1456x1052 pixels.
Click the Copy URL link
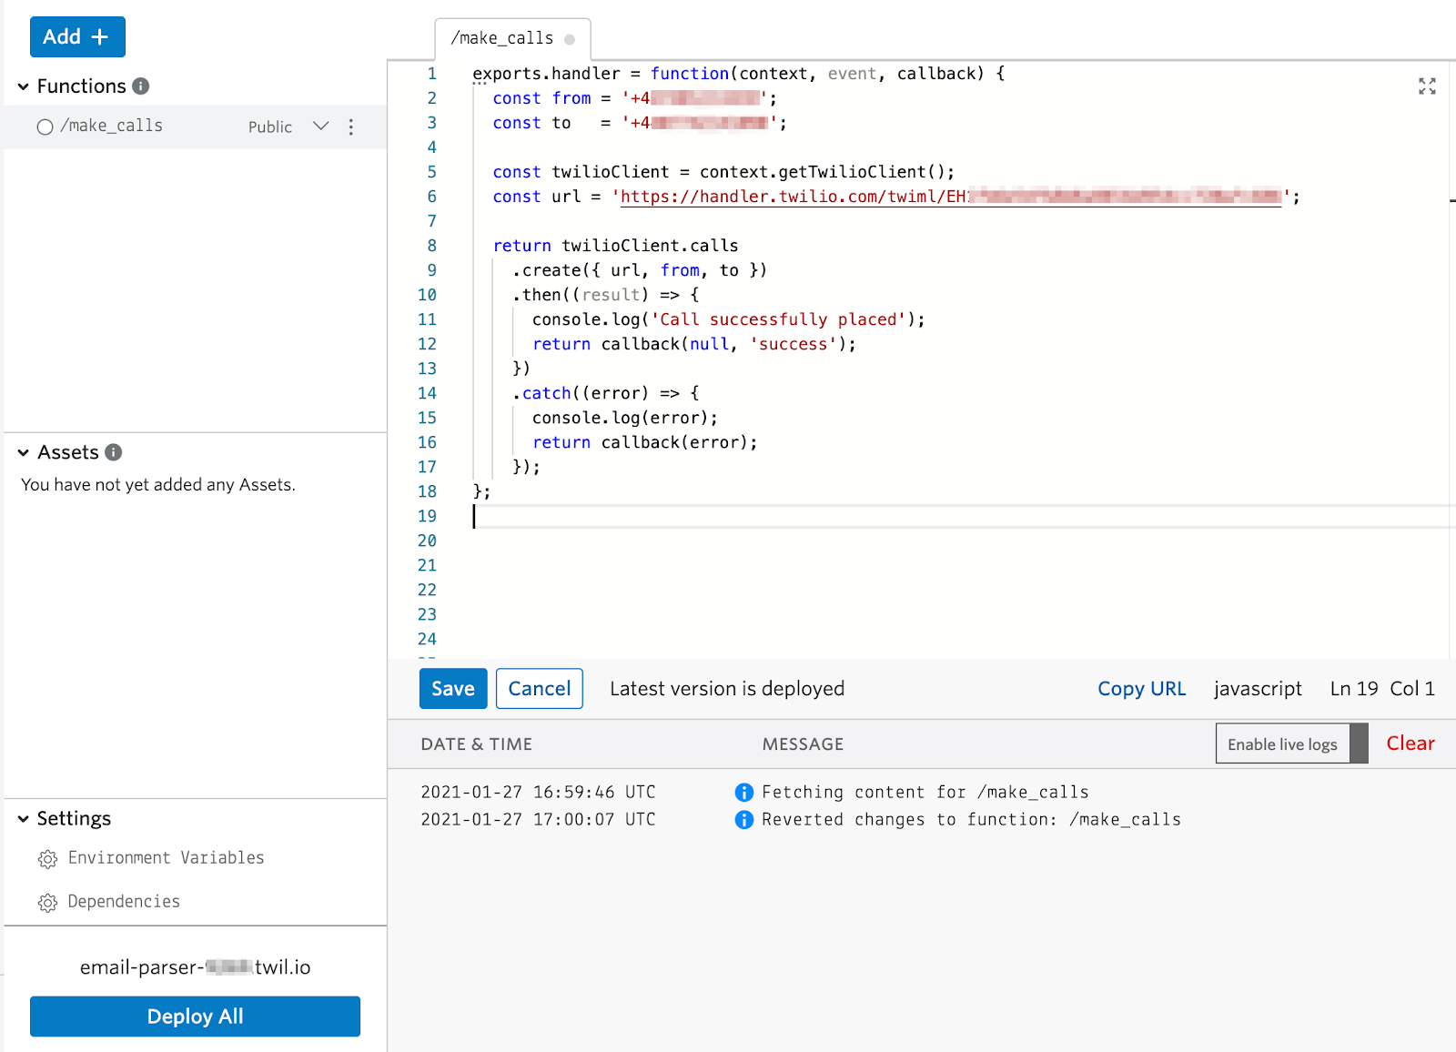1142,689
